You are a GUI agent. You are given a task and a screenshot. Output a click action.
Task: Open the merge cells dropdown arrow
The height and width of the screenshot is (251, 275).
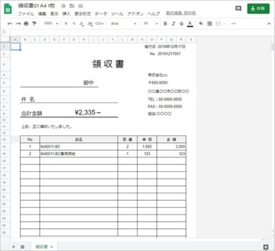click(225, 23)
